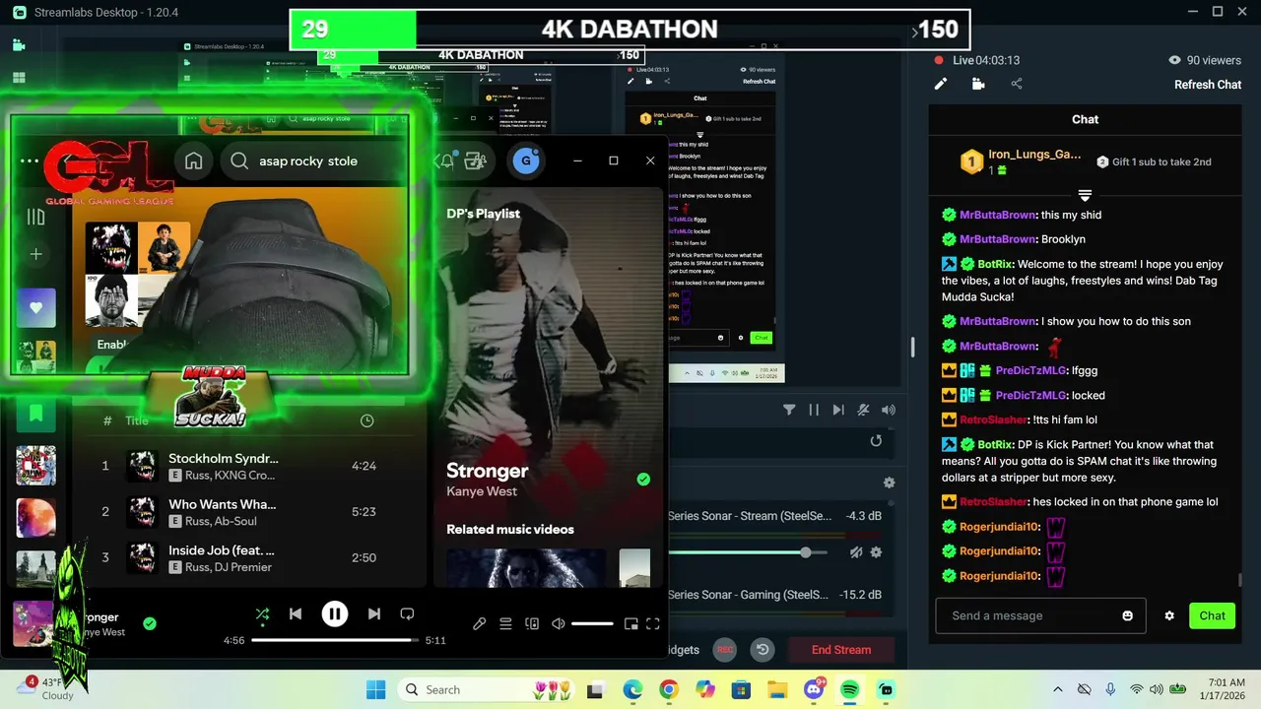1261x709 pixels.
Task: Pause the alert queue
Action: pos(814,410)
